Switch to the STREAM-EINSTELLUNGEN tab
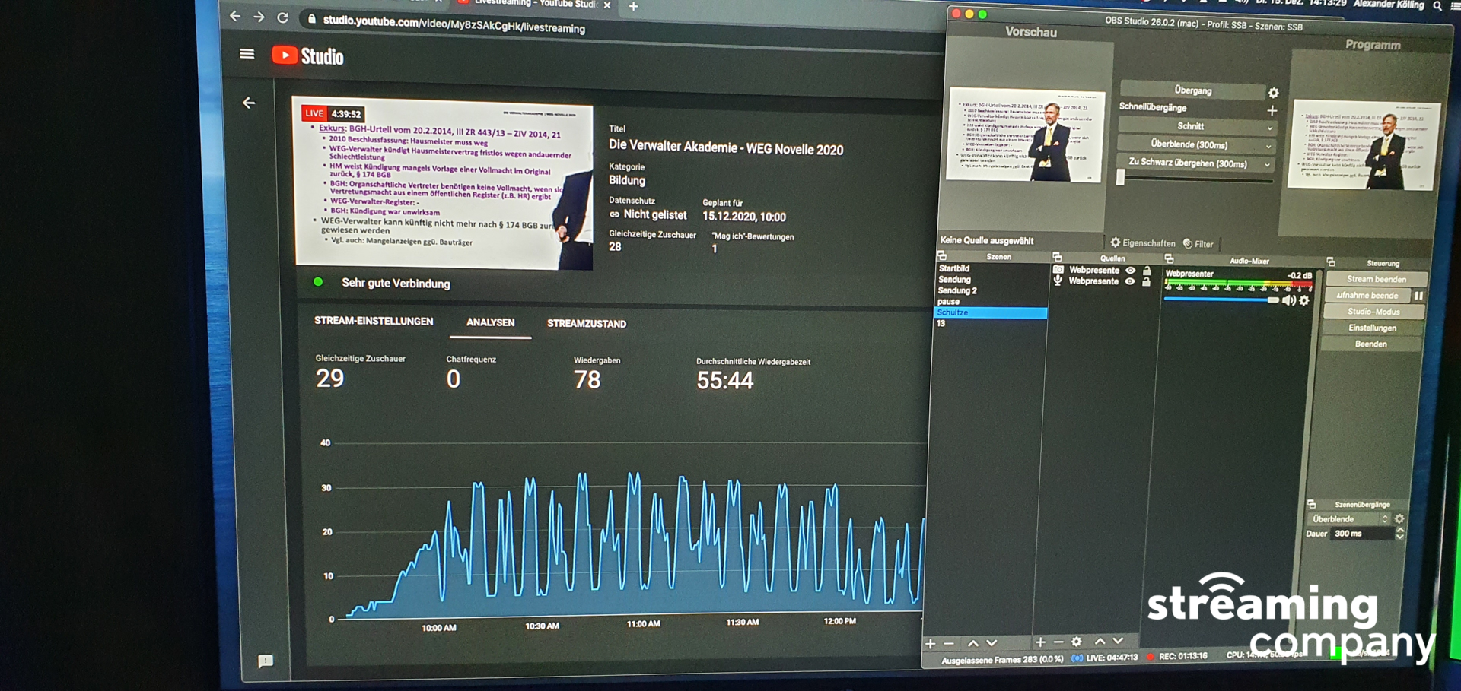1461x691 pixels. click(374, 322)
